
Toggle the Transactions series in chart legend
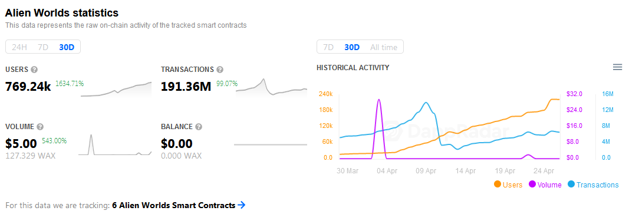[x=593, y=185]
